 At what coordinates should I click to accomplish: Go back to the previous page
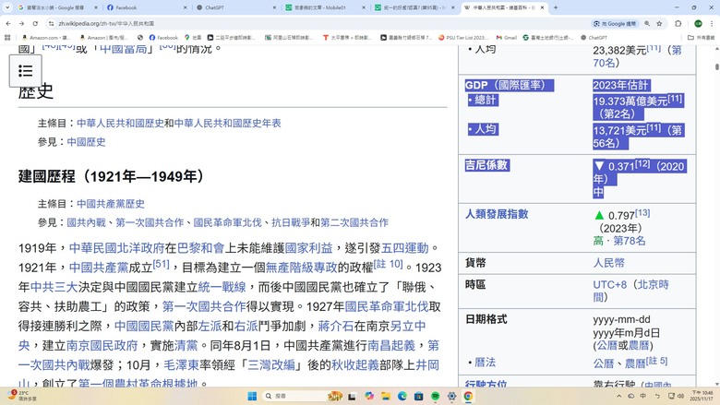click(x=8, y=23)
